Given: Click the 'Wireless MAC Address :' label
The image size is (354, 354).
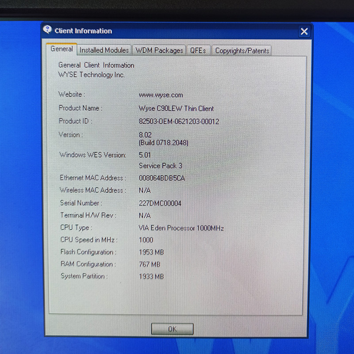Looking at the screenshot, I should (93, 190).
